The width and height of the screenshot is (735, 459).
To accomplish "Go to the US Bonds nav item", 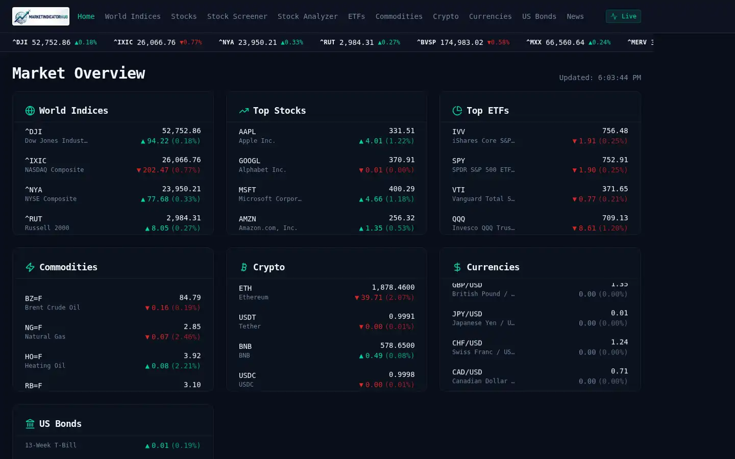I will [540, 16].
